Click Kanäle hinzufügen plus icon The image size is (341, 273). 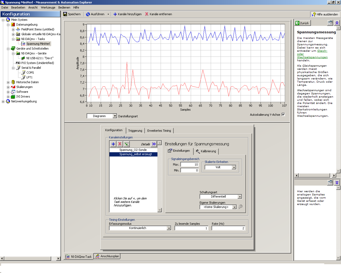(x=115, y=14)
